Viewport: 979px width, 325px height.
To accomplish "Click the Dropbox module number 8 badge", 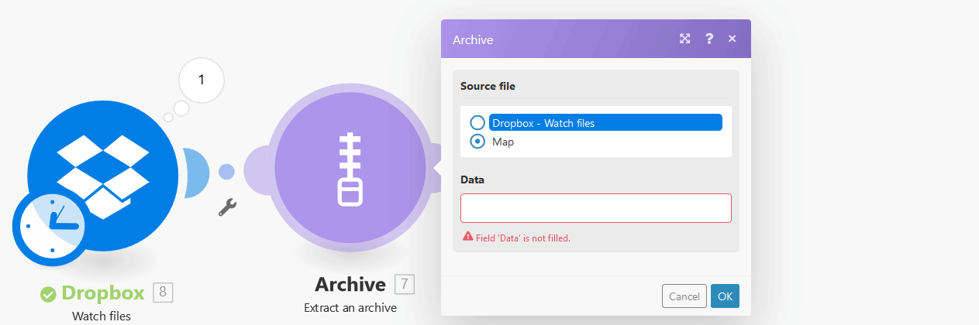I will 163,292.
